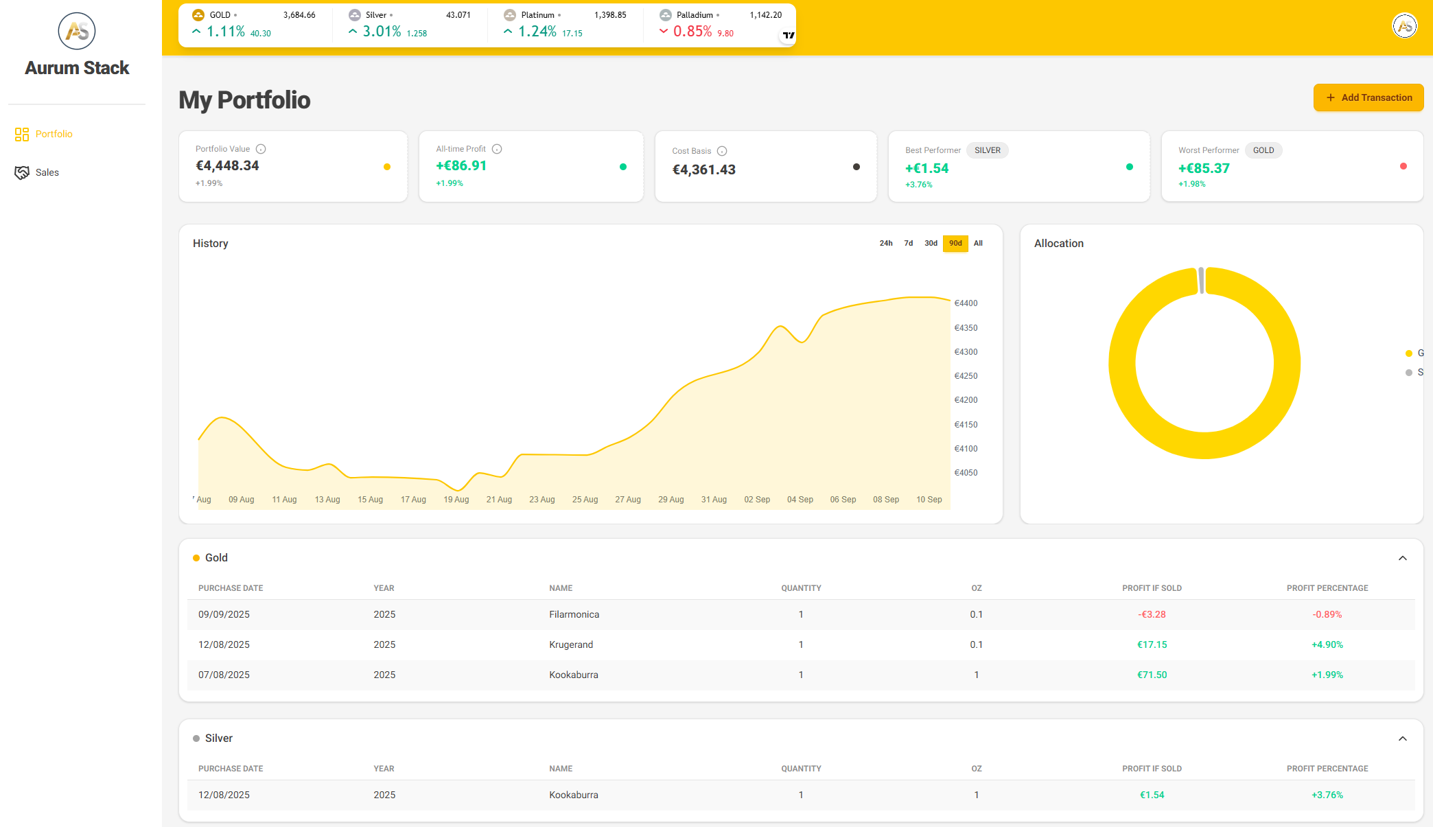
Task: Click the All-time Profit info icon
Action: pos(497,149)
